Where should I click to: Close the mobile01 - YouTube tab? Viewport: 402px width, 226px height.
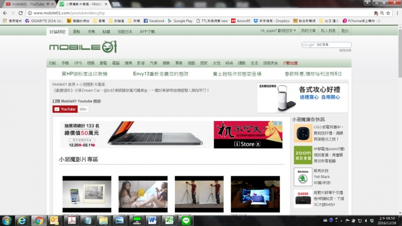53,4
